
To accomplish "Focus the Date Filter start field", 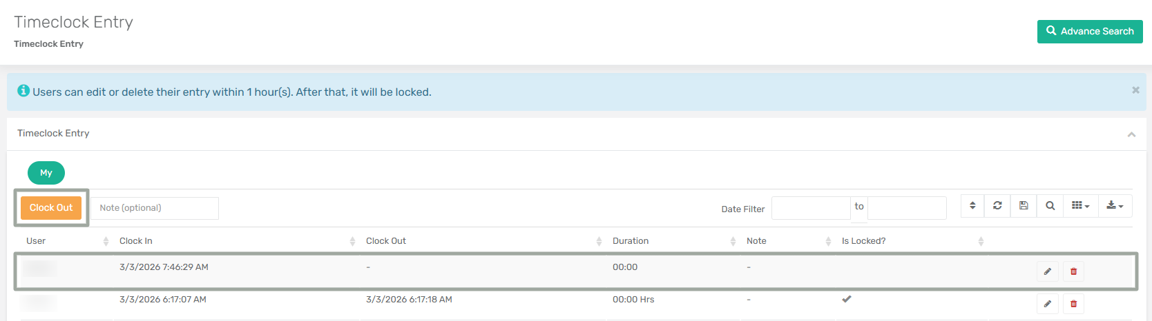I will 810,208.
